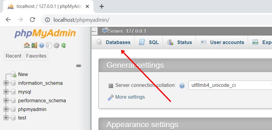Go back with browser back arrow
The image size is (272, 130).
point(8,20)
